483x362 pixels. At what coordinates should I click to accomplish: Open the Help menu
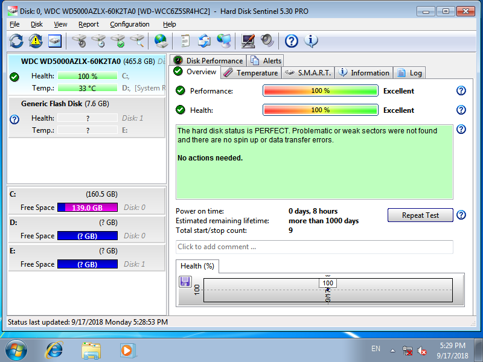170,24
